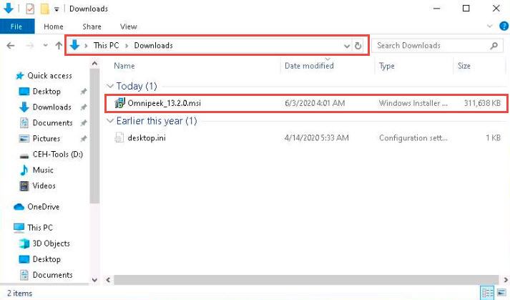Click the Search Downloads box
This screenshot has height=300, width=510.
(x=437, y=46)
